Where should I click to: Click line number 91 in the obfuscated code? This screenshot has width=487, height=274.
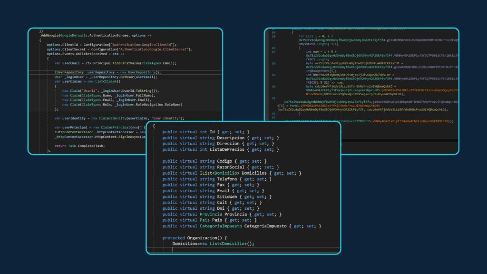[274, 98]
